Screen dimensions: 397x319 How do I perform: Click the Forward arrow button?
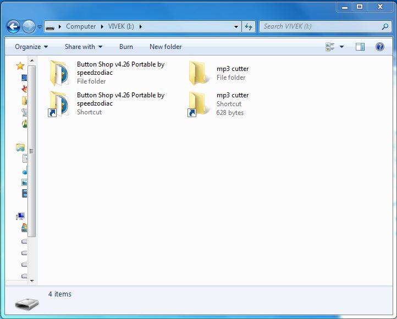click(x=29, y=26)
